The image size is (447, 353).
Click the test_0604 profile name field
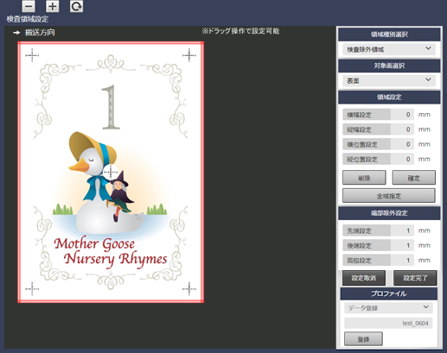click(x=388, y=324)
